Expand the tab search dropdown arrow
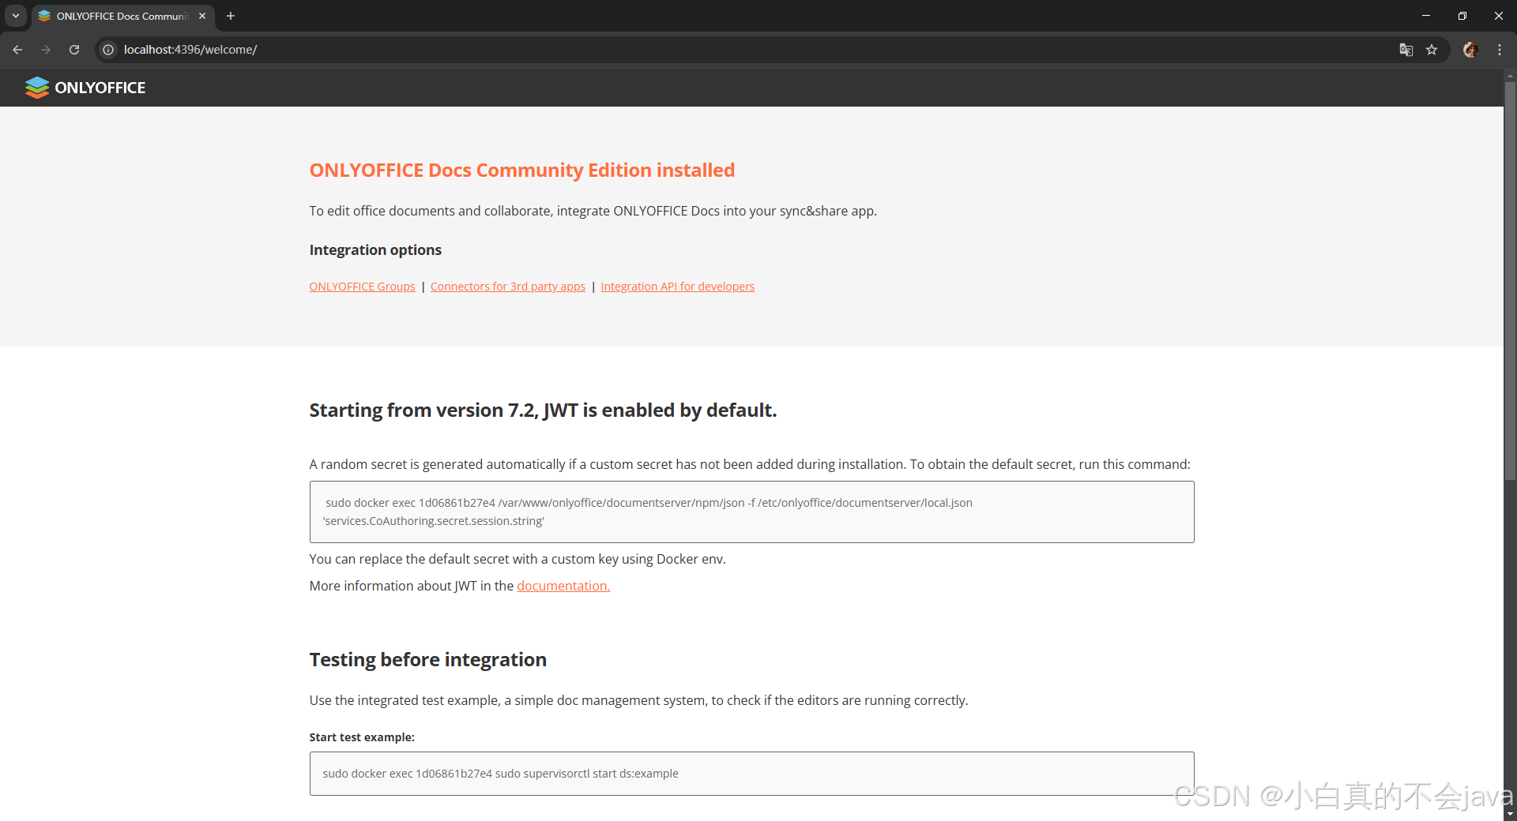 point(15,16)
